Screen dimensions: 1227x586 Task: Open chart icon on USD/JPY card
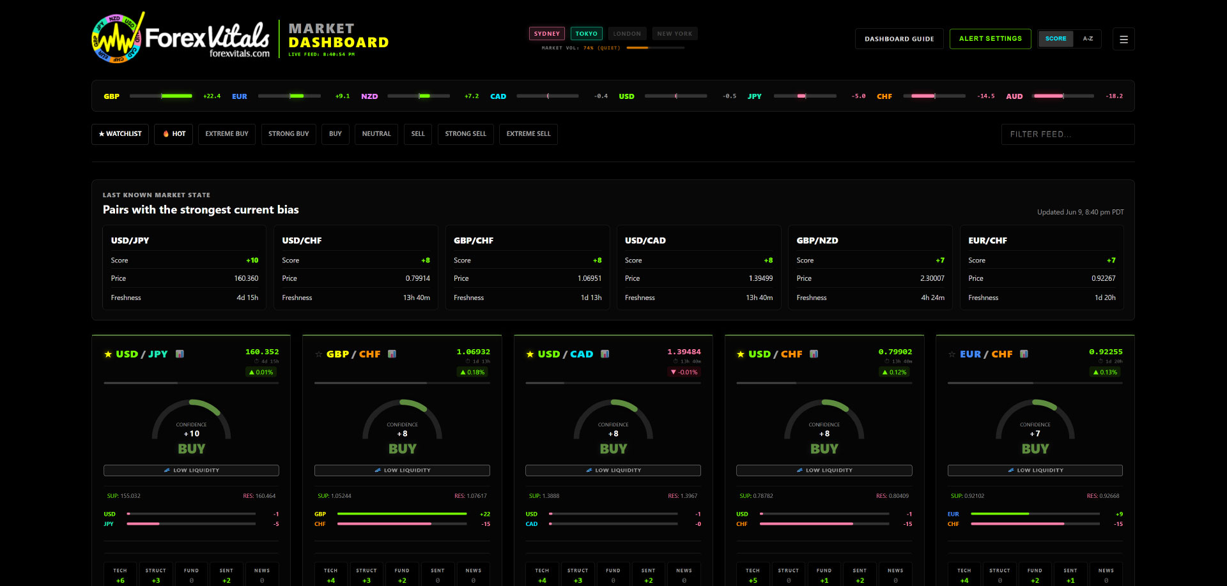click(x=180, y=354)
